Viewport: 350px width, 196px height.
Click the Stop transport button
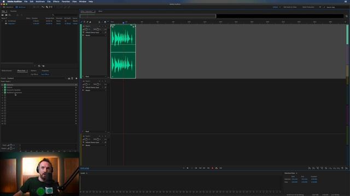184,168
